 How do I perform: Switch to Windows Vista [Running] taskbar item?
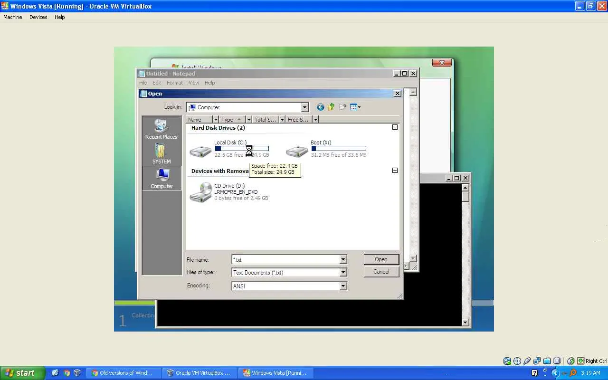pyautogui.click(x=276, y=373)
